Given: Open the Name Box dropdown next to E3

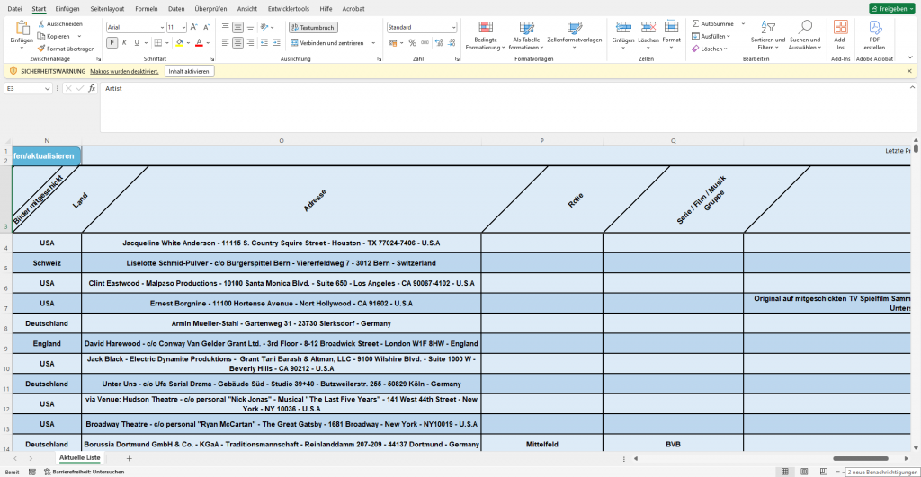Looking at the screenshot, I should tap(49, 88).
